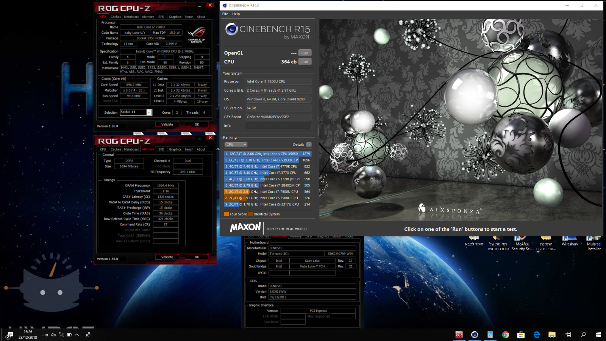Open Microsoft Store from the taskbar
This screenshot has width=606, height=341.
coord(521,335)
